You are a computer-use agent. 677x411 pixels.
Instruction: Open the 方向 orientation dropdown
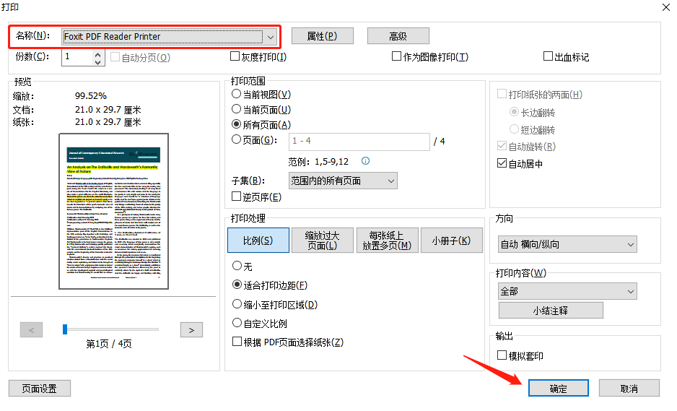630,245
